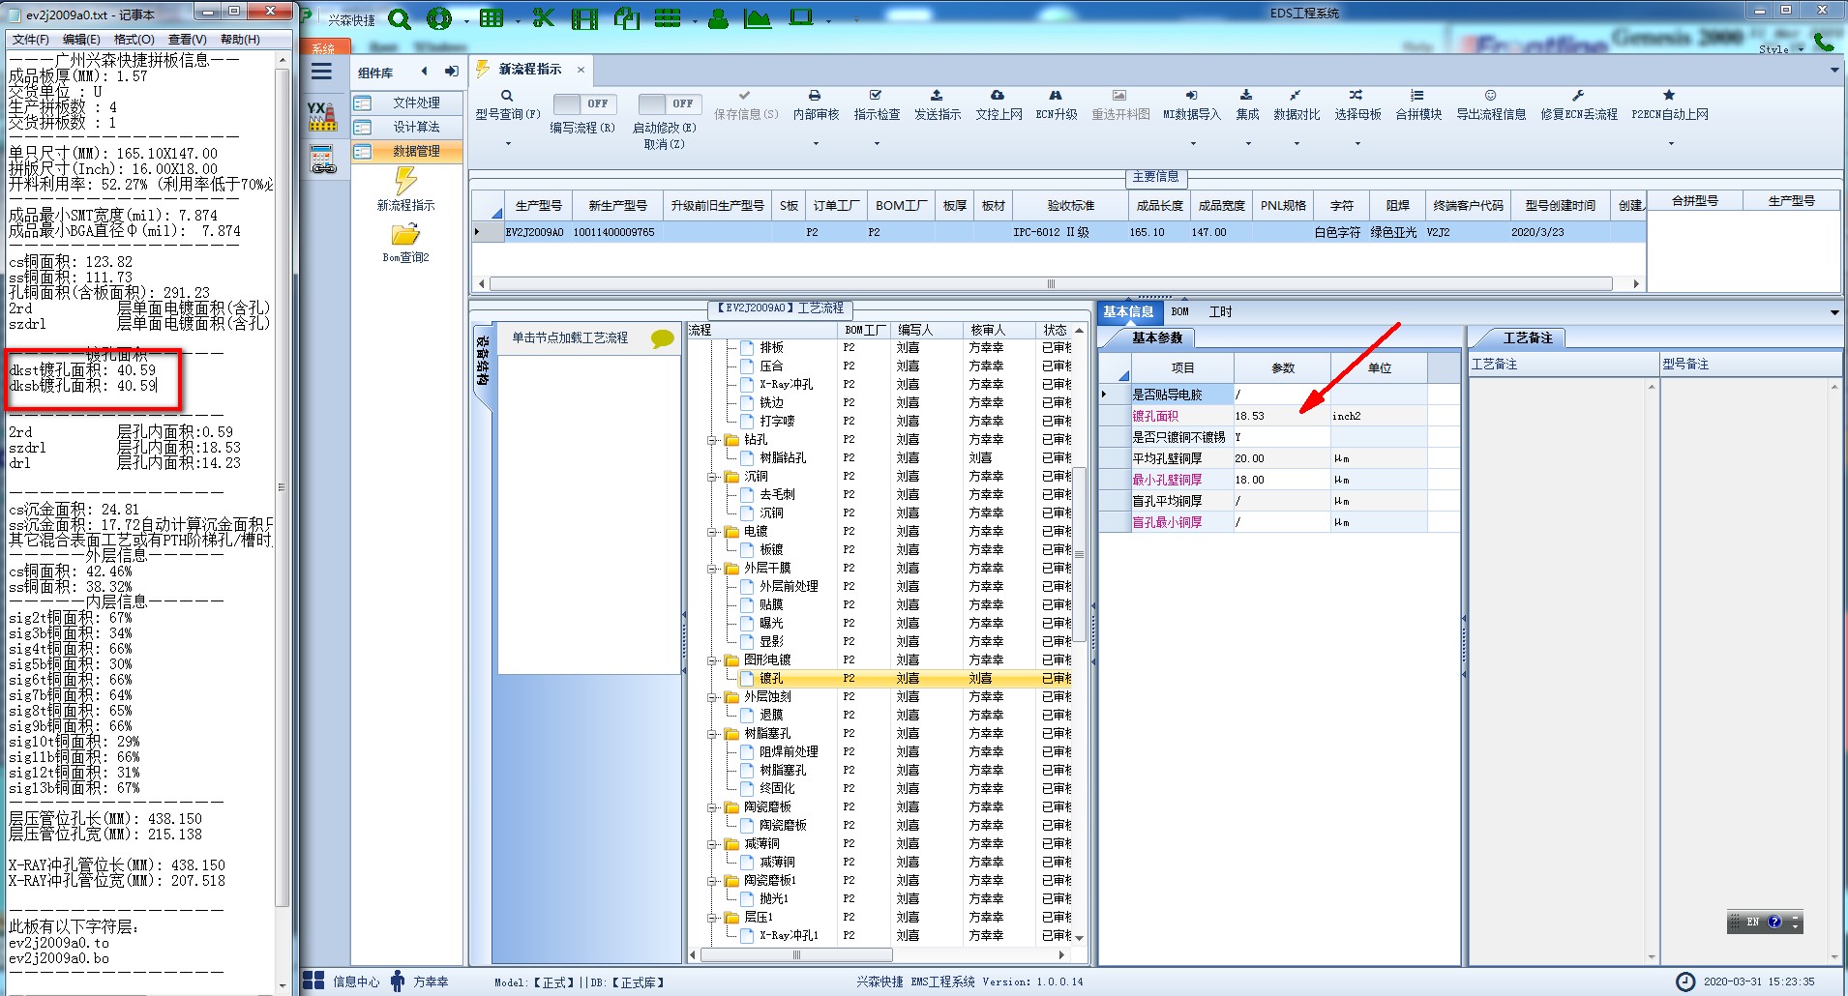Select 文件处理 category in component library
The height and width of the screenshot is (996, 1848).
(406, 103)
